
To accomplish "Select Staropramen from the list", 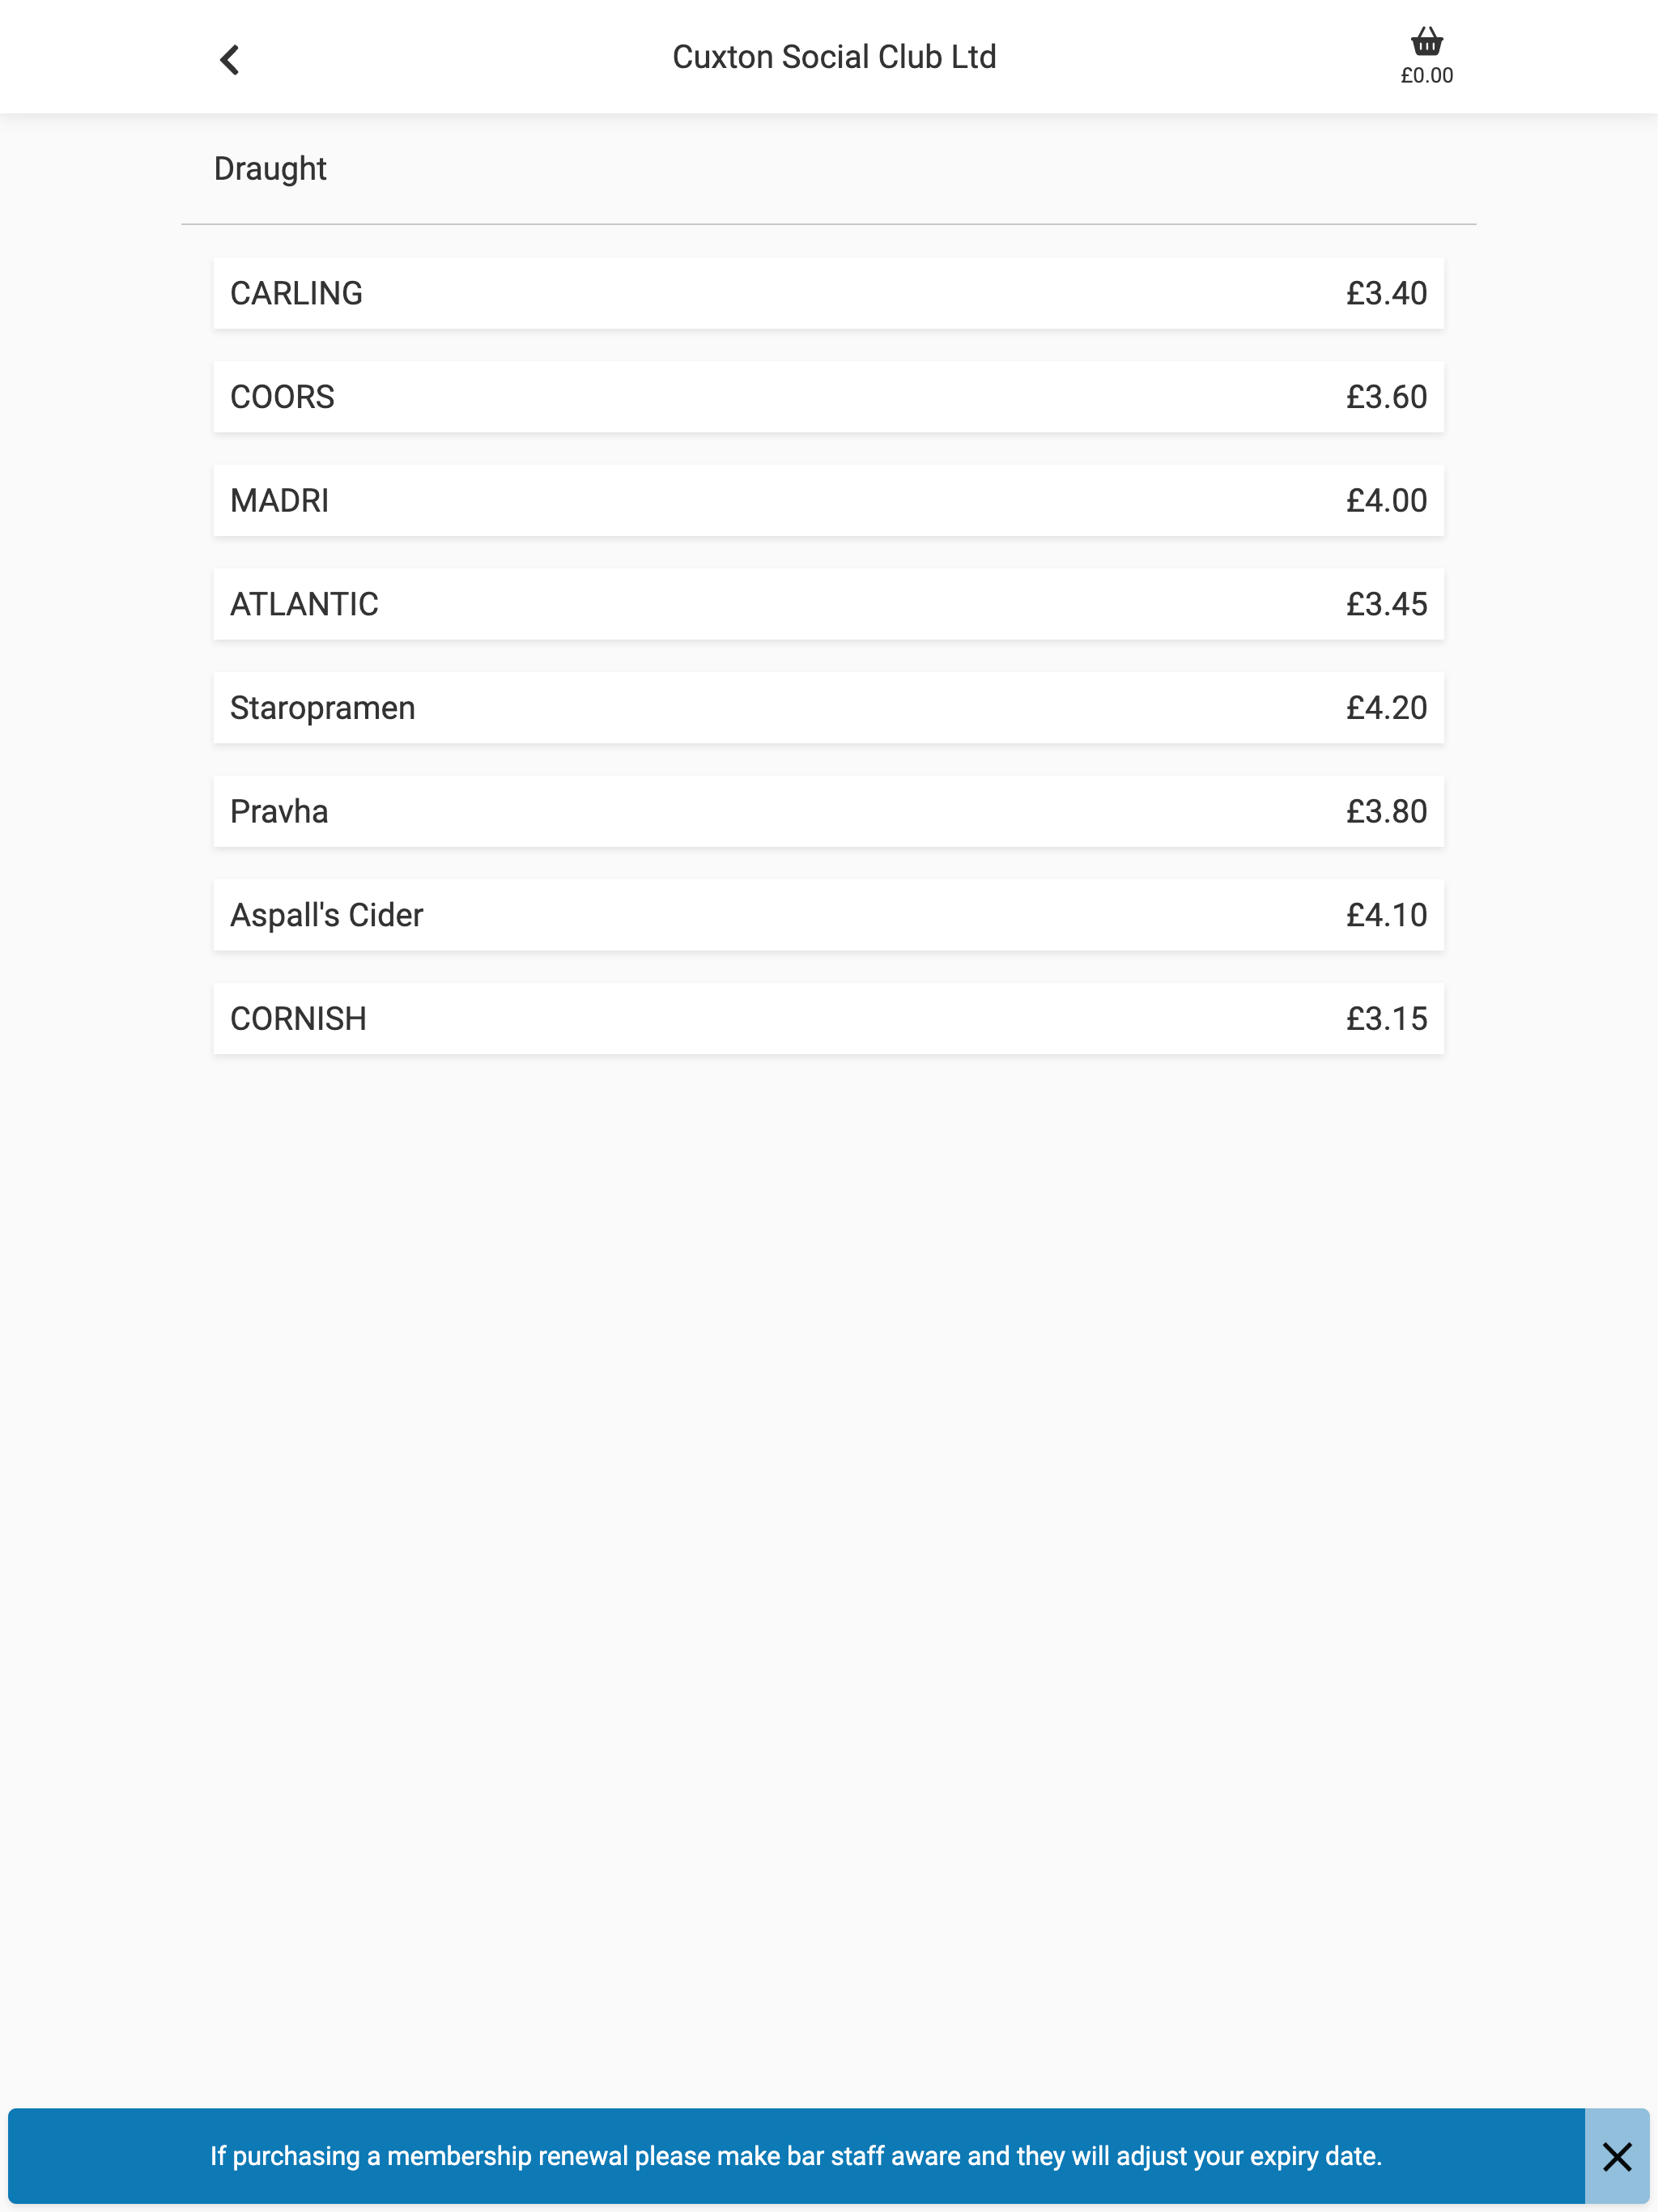I will [828, 707].
